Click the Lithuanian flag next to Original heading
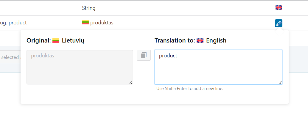This screenshot has height=113, width=308. click(56, 41)
